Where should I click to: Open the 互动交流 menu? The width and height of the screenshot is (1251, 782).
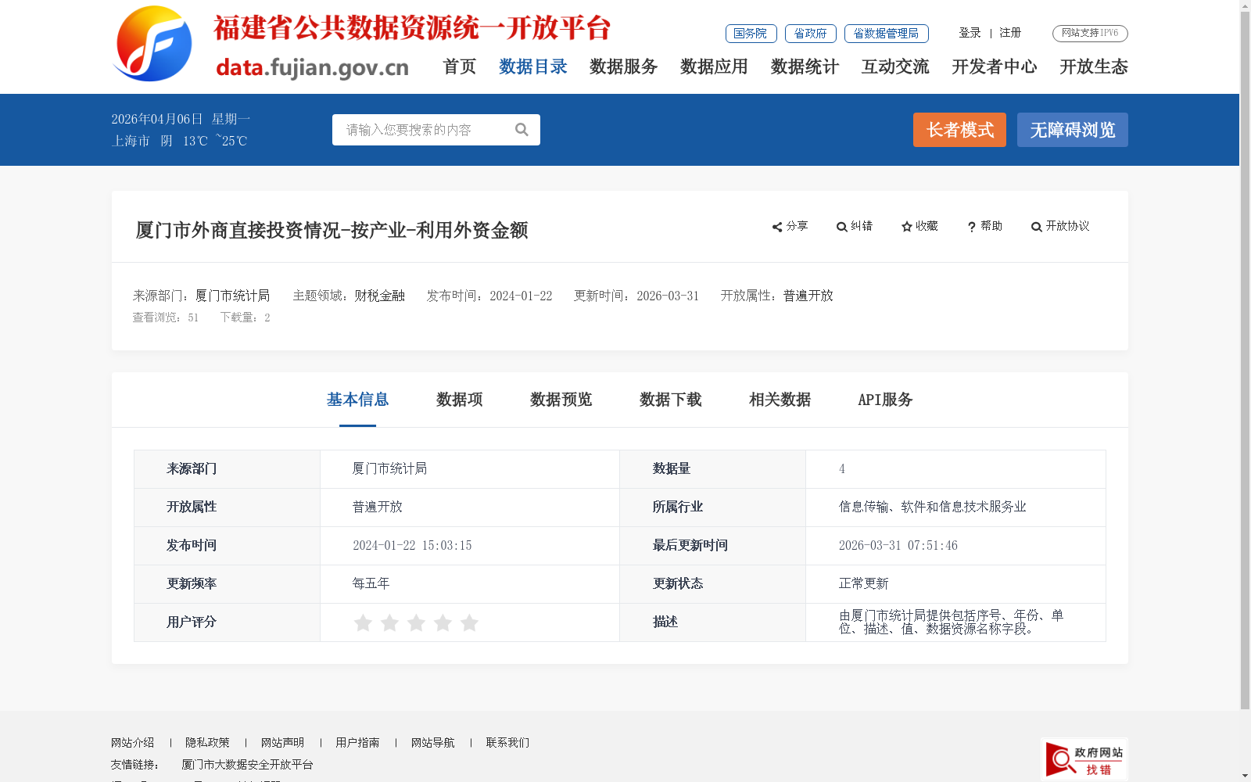point(896,67)
